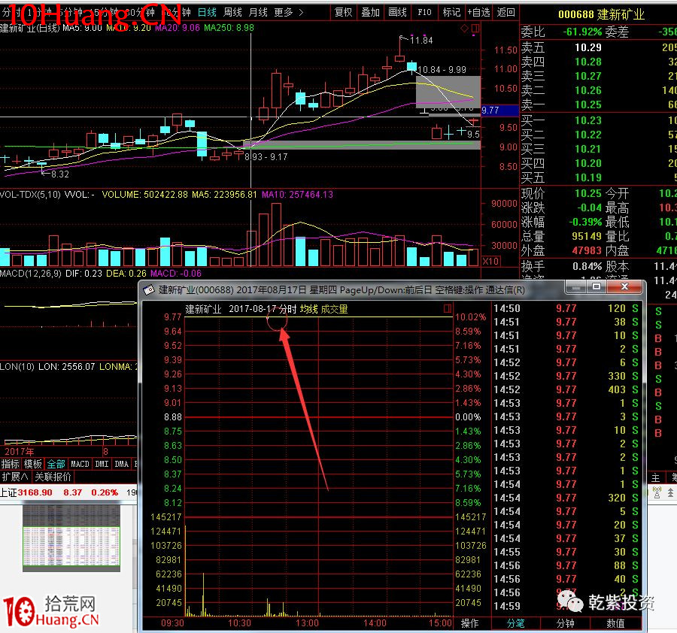Click the 委比 -61.92% value
Screen dimensions: 677x633
(582, 32)
